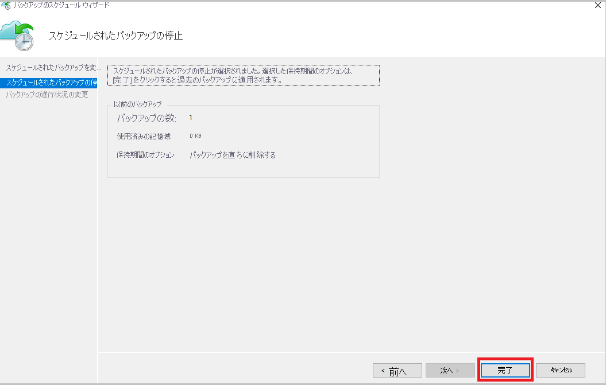The image size is (606, 385).
Task: Select the バックアップの進行状況の変更 step
Action: coord(47,95)
